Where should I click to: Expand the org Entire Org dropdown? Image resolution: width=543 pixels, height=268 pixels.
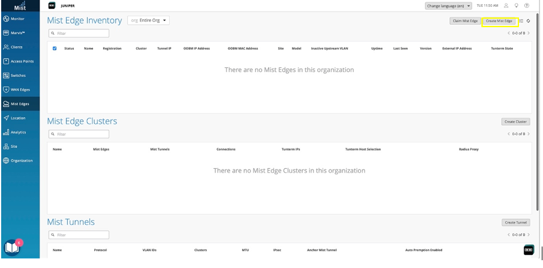[x=149, y=20]
